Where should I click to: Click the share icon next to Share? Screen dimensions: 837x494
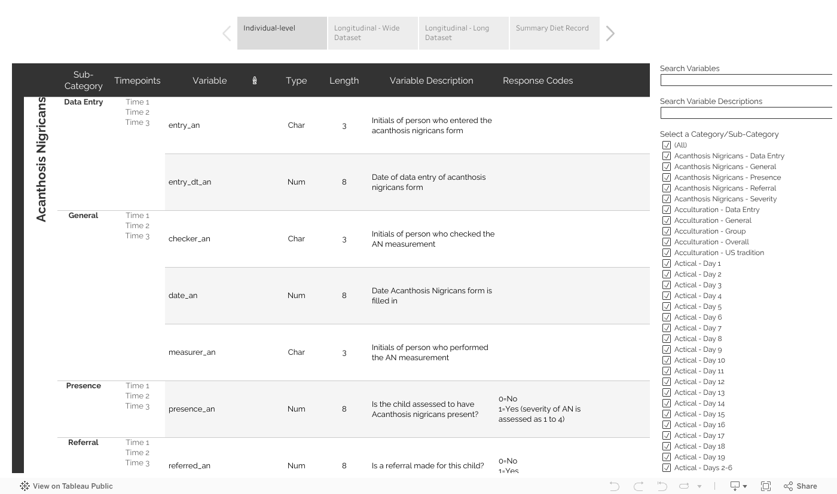788,486
